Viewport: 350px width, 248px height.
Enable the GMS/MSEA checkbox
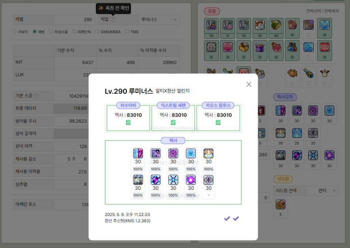pyautogui.click(x=97, y=31)
